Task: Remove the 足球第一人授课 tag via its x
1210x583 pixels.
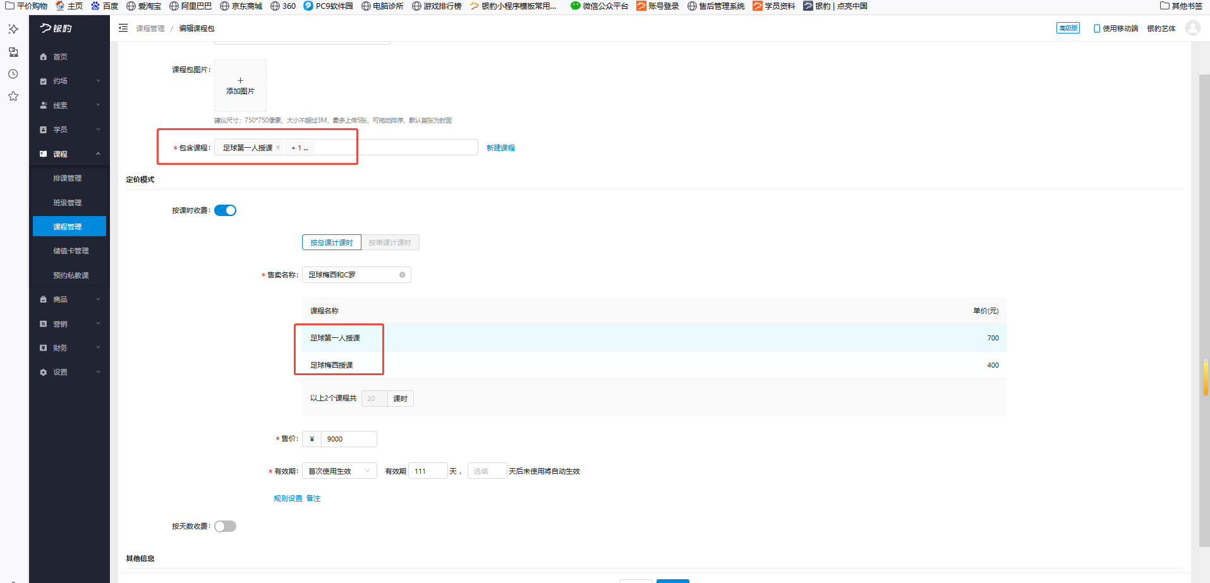Action: click(x=278, y=148)
